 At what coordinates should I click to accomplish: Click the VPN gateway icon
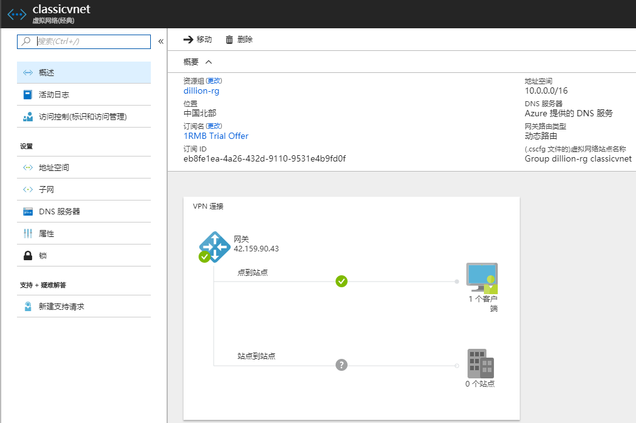point(214,246)
